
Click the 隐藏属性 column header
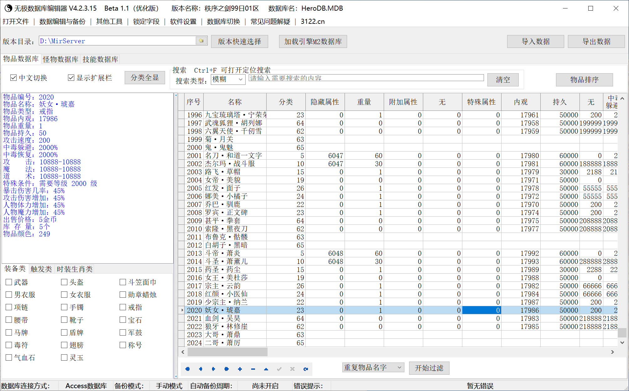click(325, 102)
